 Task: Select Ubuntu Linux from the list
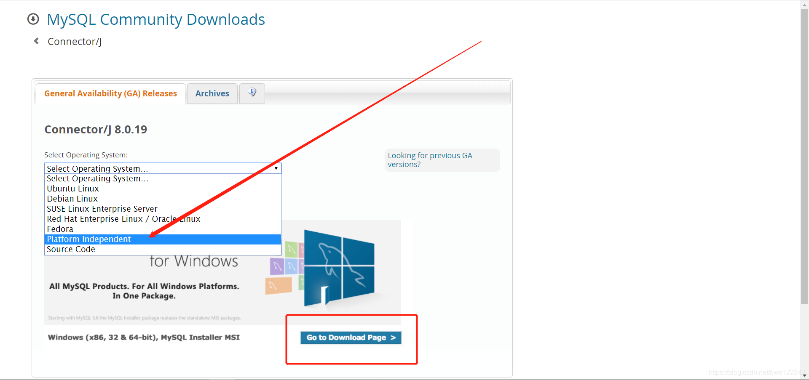(163, 189)
